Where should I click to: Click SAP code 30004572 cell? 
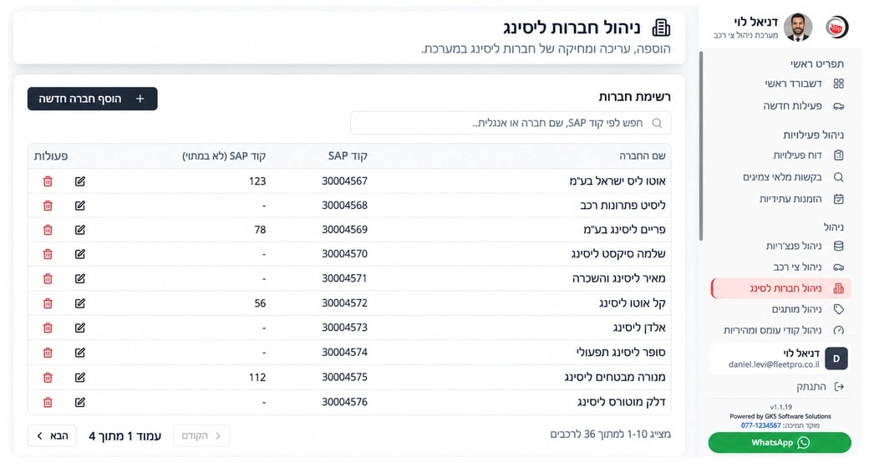click(345, 303)
